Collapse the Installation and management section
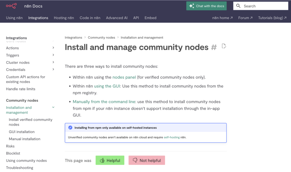The height and width of the screenshot is (172, 291). 53,107
